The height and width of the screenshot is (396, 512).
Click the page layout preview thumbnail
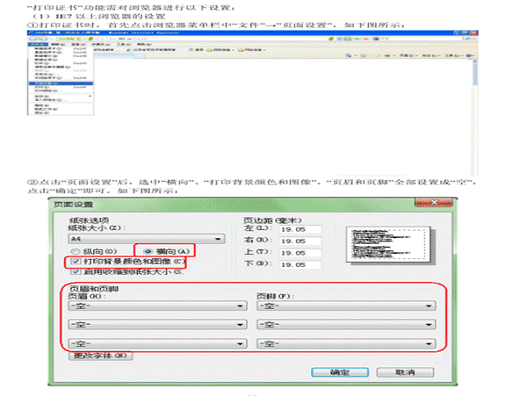389,244
